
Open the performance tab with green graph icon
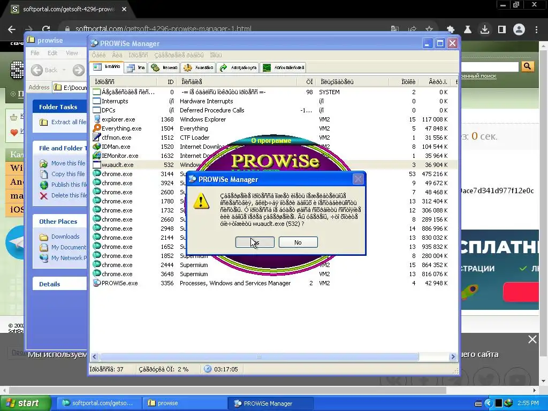click(x=284, y=67)
